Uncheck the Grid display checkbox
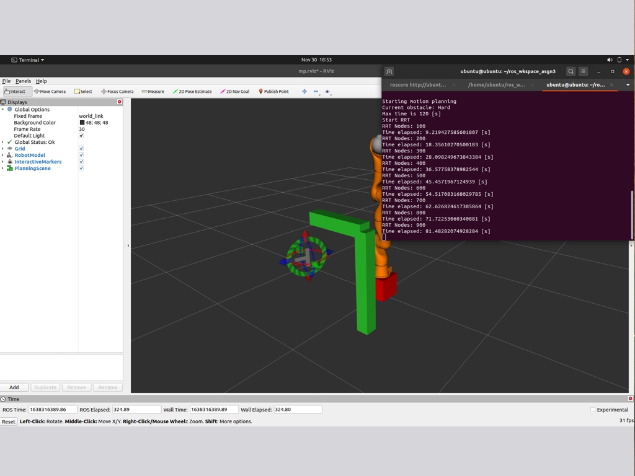This screenshot has width=635, height=476. click(81, 149)
